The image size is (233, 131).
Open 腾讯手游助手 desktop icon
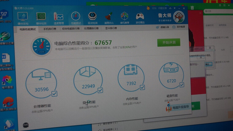tap(8, 104)
